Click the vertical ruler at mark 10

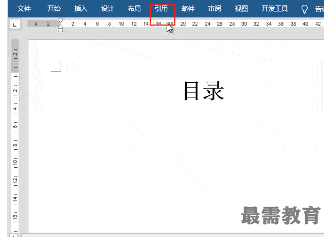(15, 162)
